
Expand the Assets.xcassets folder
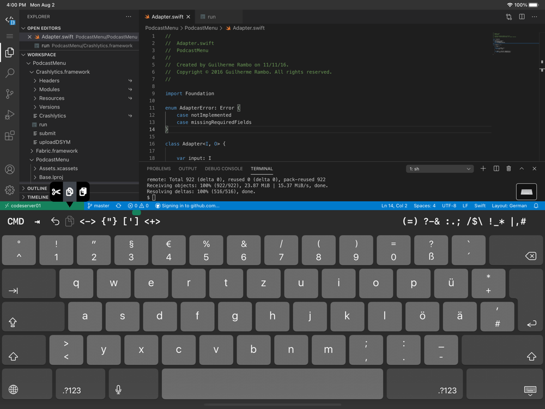(79, 169)
